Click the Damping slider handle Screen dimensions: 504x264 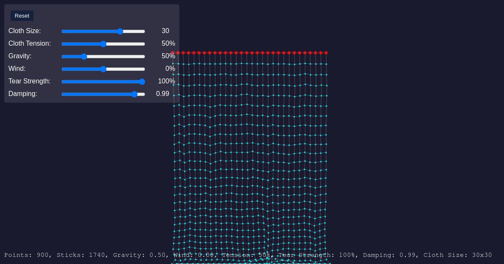pyautogui.click(x=134, y=94)
